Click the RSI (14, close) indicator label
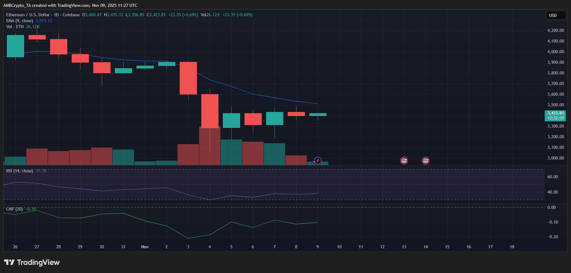This screenshot has width=571, height=273. point(19,171)
